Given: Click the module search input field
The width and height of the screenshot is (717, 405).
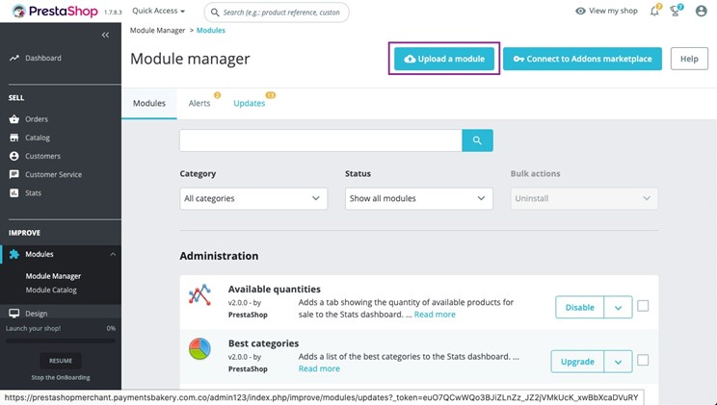Looking at the screenshot, I should (320, 141).
